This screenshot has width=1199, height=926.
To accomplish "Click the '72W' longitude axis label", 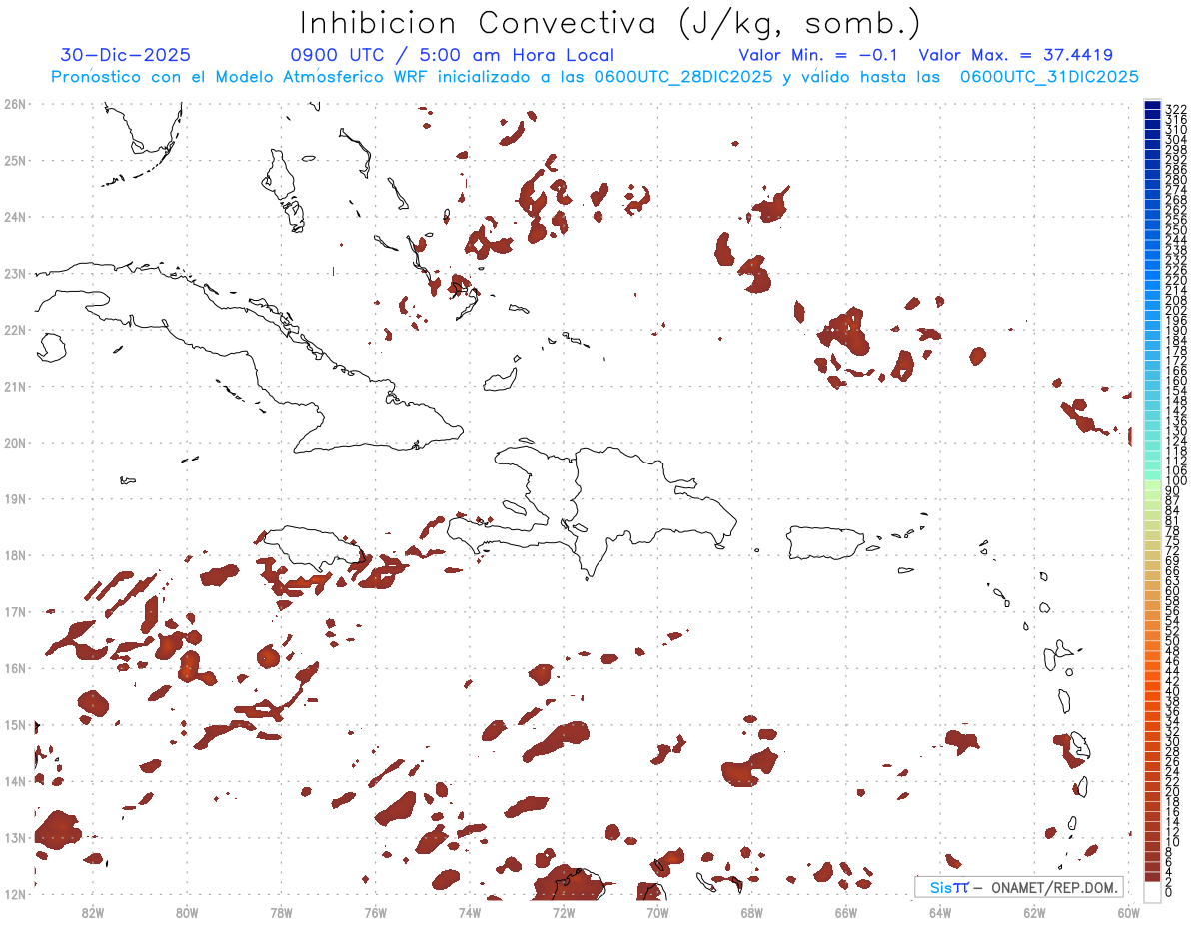I will coord(564,911).
